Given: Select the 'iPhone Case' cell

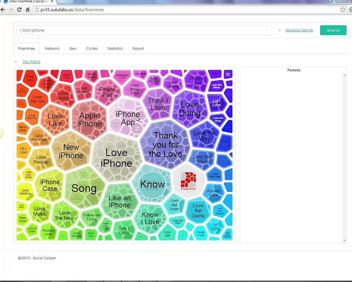Looking at the screenshot, I should pyautogui.click(x=50, y=185).
